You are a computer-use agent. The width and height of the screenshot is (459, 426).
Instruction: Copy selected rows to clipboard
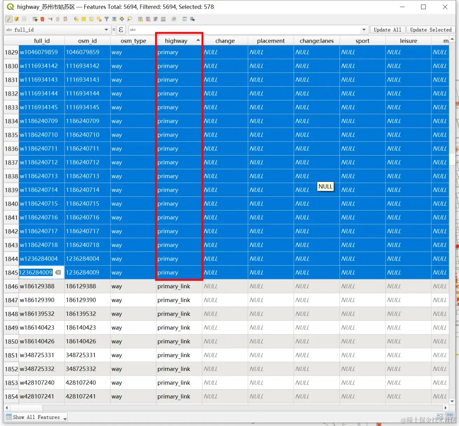58,19
